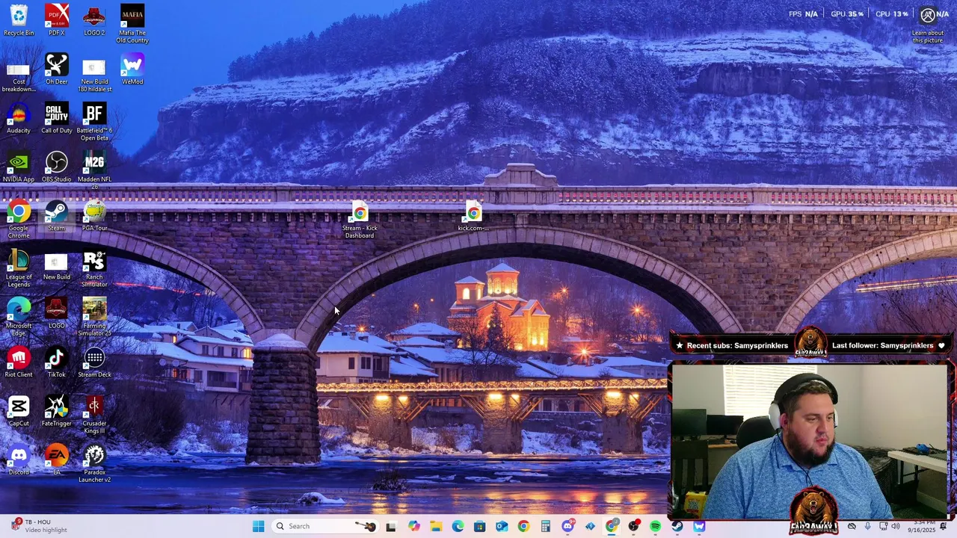Select the TikTok desktop shortcut
The height and width of the screenshot is (538, 957).
57,362
